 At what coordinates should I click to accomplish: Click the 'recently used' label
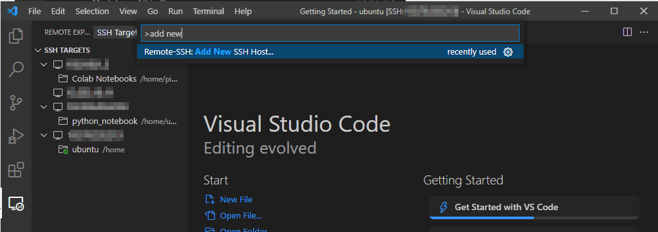(x=472, y=52)
